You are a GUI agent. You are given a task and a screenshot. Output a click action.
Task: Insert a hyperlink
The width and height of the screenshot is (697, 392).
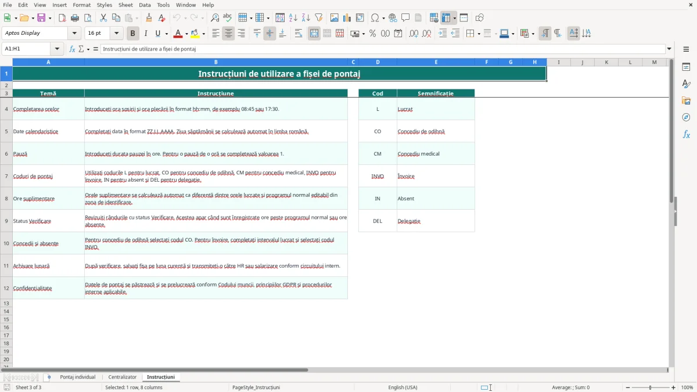(x=393, y=18)
